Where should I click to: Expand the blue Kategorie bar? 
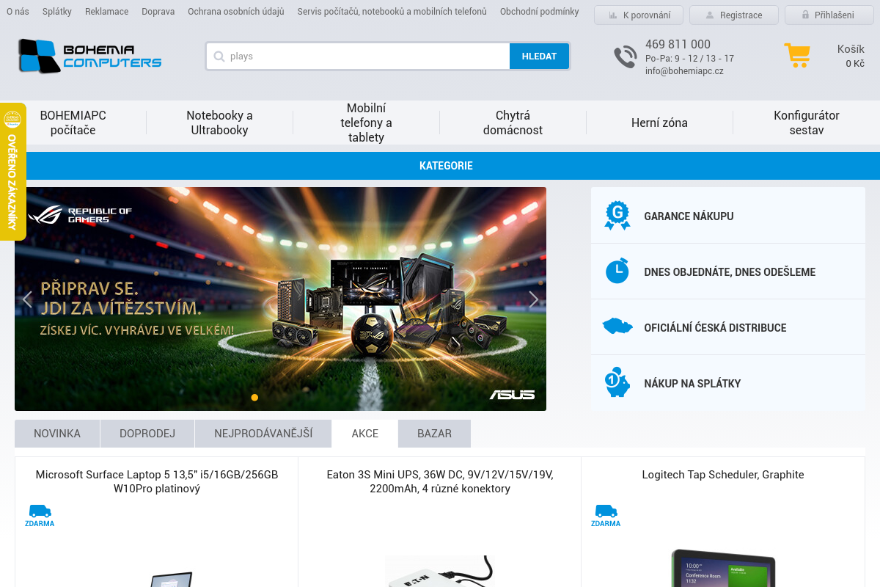[446, 166]
